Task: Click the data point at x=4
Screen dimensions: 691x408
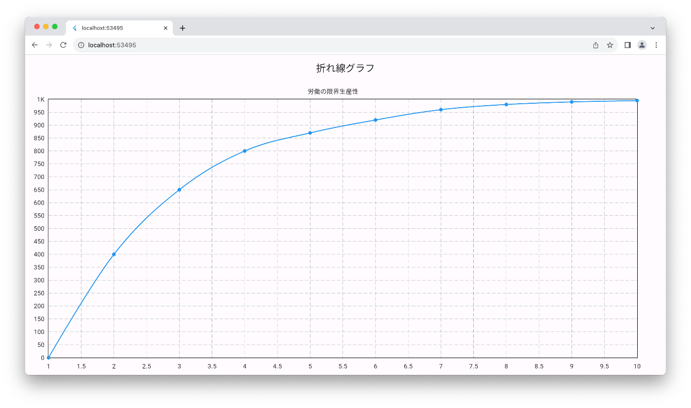Action: 245,151
